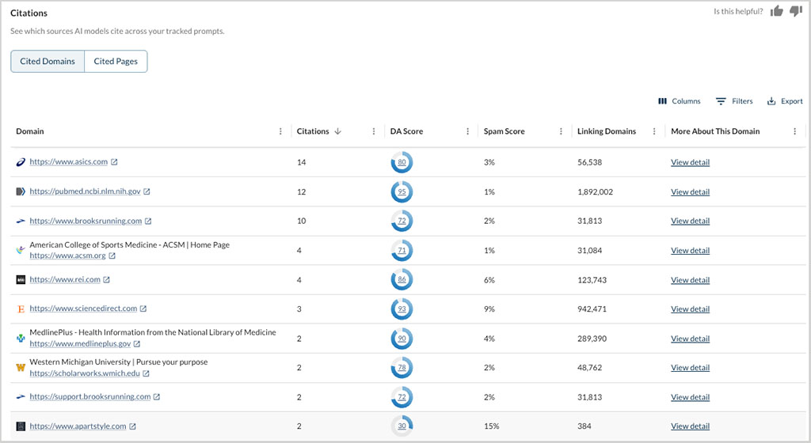The height and width of the screenshot is (443, 811).
Task: Click the MedlinePlus favicon
Action: tap(21, 339)
